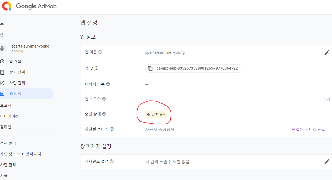Image resolution: width=332 pixels, height=180 pixels.
Task: Click the 광고 게재 설정 section heading
Action: click(96, 146)
